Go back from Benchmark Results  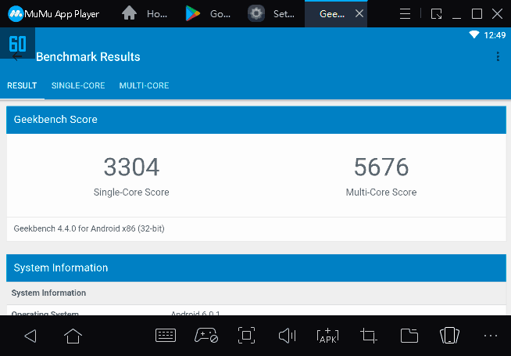(x=17, y=57)
